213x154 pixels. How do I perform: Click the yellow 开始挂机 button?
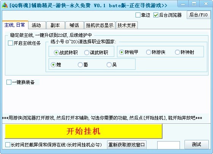pyautogui.click(x=84, y=131)
